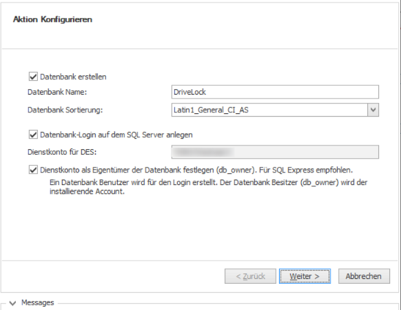Toggle the 'Datenbank erstellen' checkbox box
The image size is (401, 310).
tap(33, 77)
